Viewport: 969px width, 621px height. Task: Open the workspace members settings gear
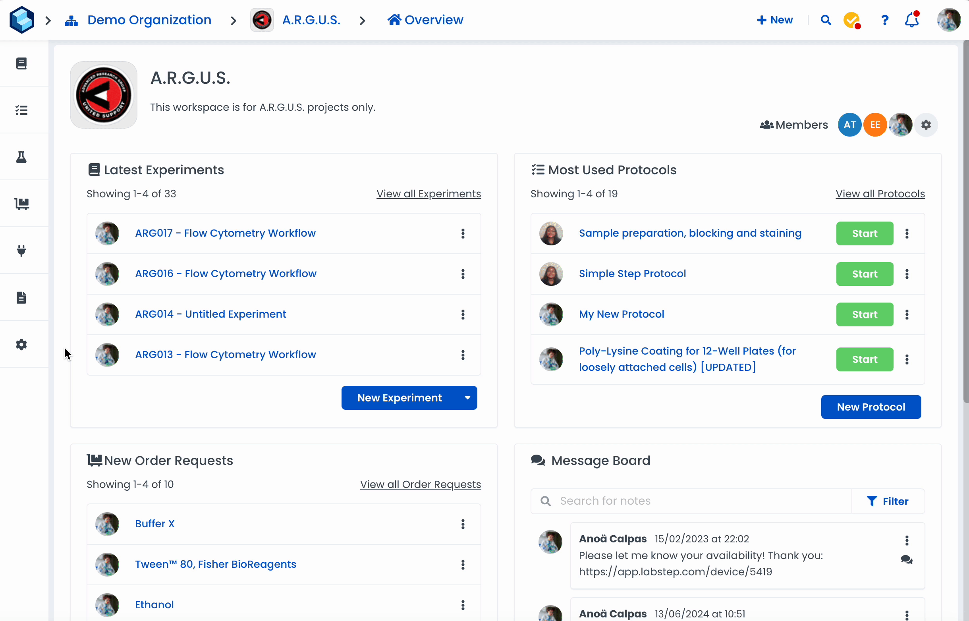coord(926,125)
